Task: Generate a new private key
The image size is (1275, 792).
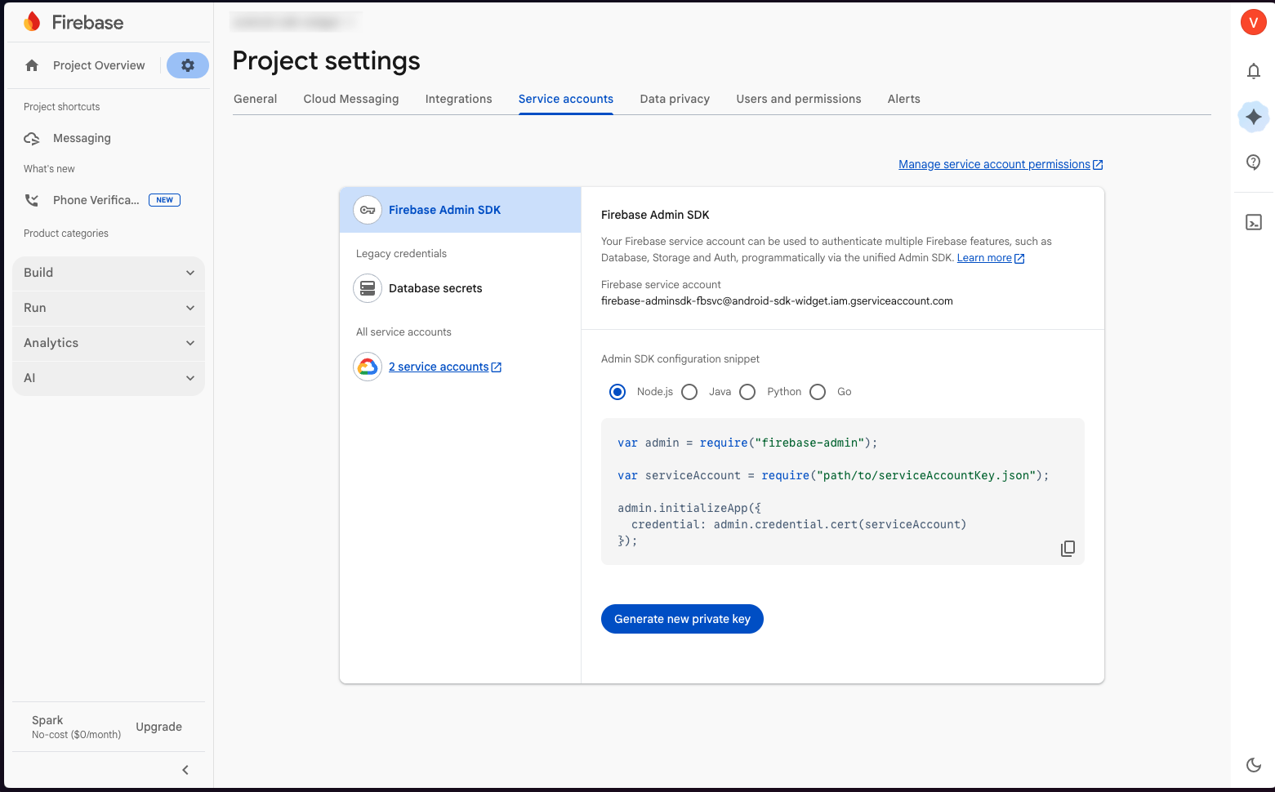Action: point(682,619)
